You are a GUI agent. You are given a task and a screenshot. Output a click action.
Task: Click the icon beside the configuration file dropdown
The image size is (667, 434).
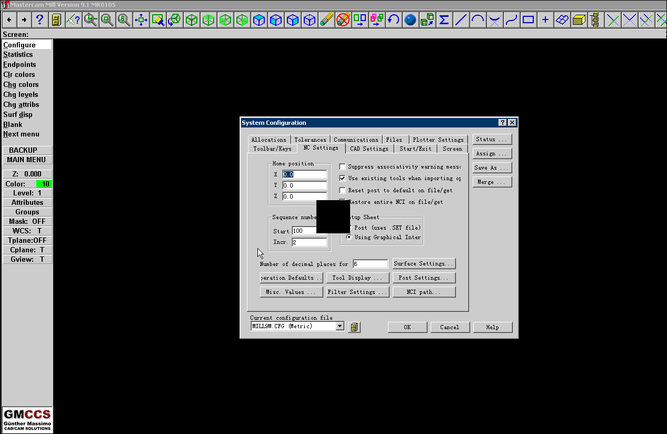[354, 327]
